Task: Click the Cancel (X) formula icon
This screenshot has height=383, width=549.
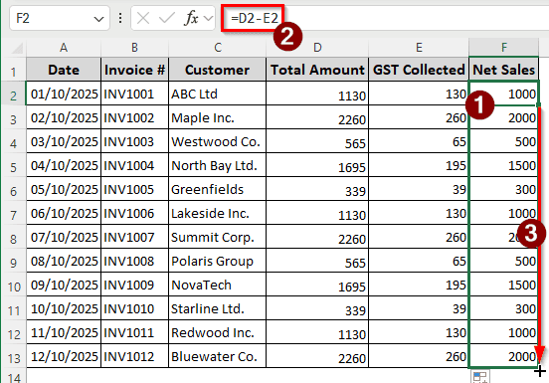Action: click(143, 18)
